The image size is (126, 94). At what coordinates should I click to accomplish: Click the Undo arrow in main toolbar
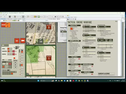(1, 17)
